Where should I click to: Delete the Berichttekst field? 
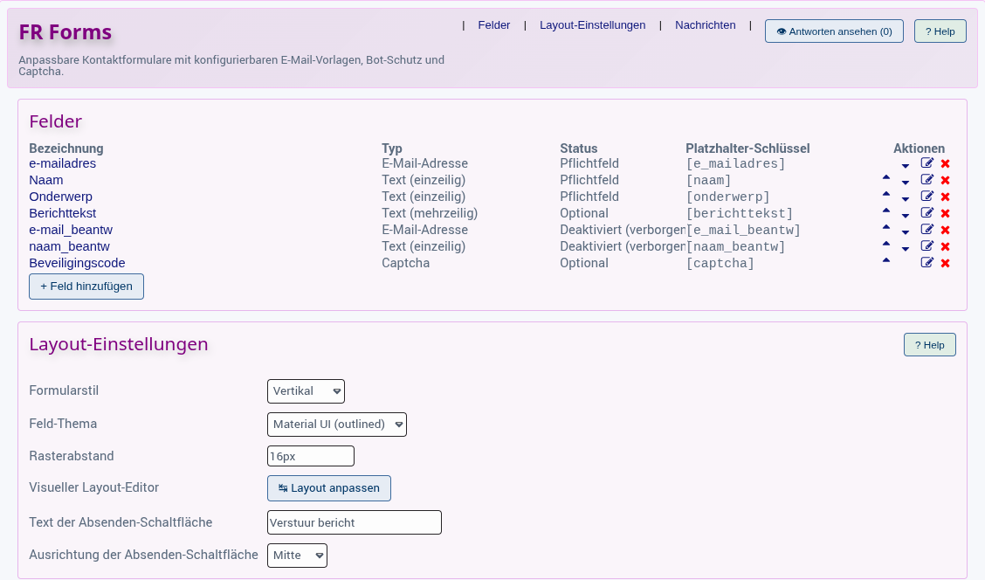945,214
